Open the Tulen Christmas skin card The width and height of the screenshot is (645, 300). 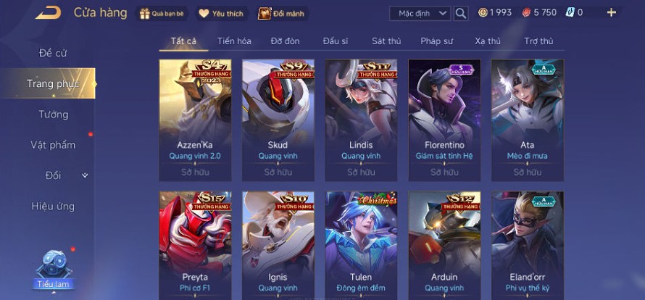coord(361,245)
